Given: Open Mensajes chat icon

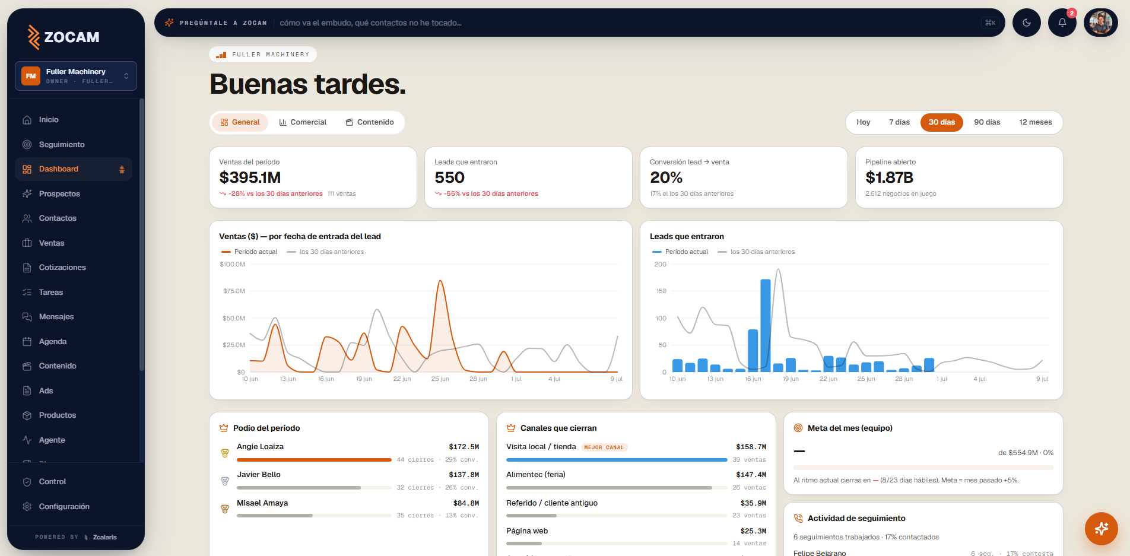Looking at the screenshot, I should 27,317.
